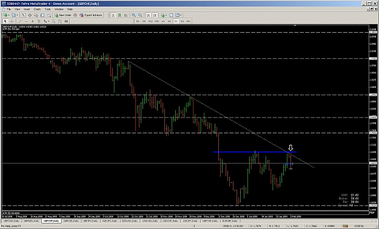
Task: Open the View menu
Action: [17, 9]
